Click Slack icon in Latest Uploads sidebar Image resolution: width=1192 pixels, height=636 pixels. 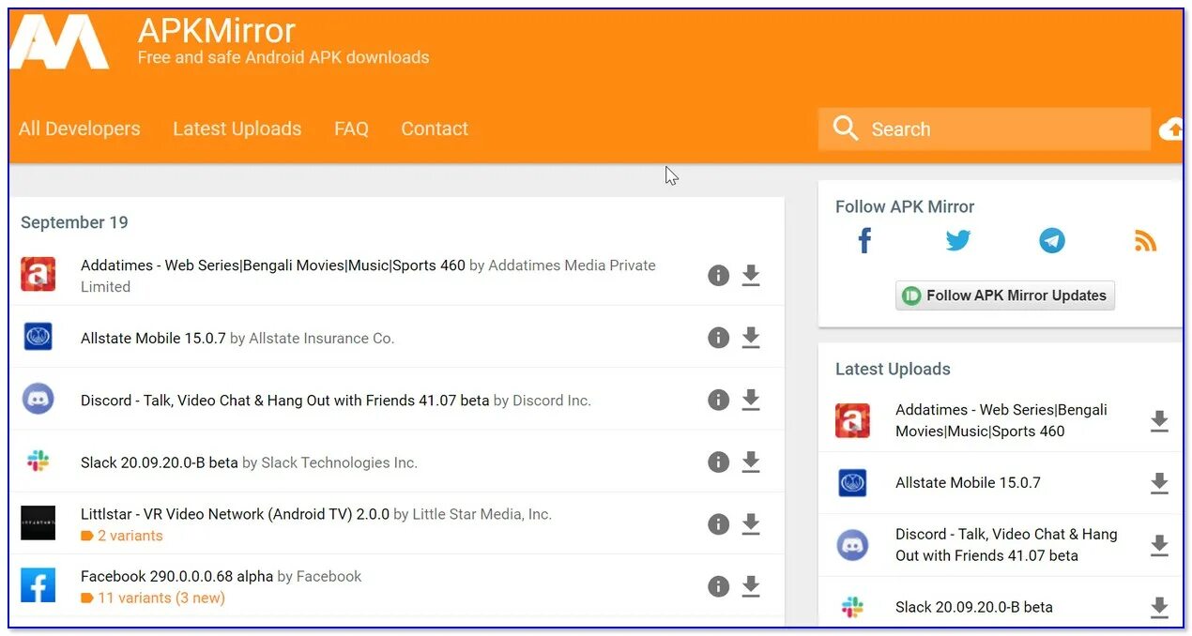(852, 607)
